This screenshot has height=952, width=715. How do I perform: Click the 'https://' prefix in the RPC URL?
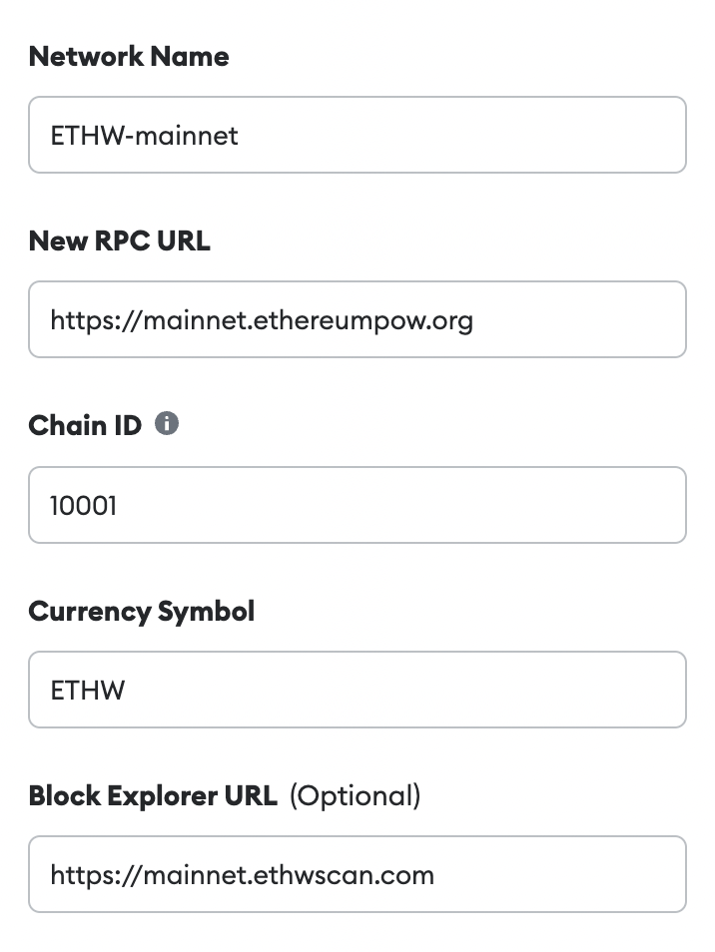click(x=96, y=320)
